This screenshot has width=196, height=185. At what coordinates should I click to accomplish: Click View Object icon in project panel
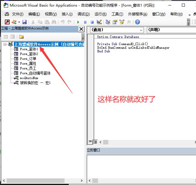[12, 37]
